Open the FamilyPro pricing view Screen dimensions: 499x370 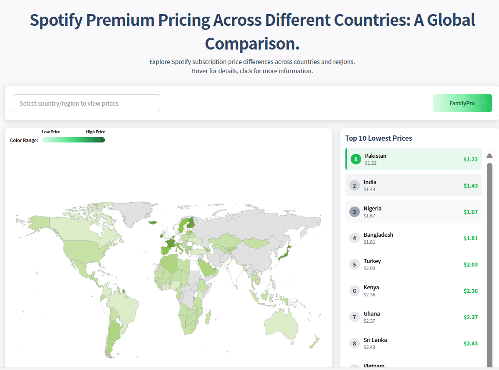click(x=462, y=103)
